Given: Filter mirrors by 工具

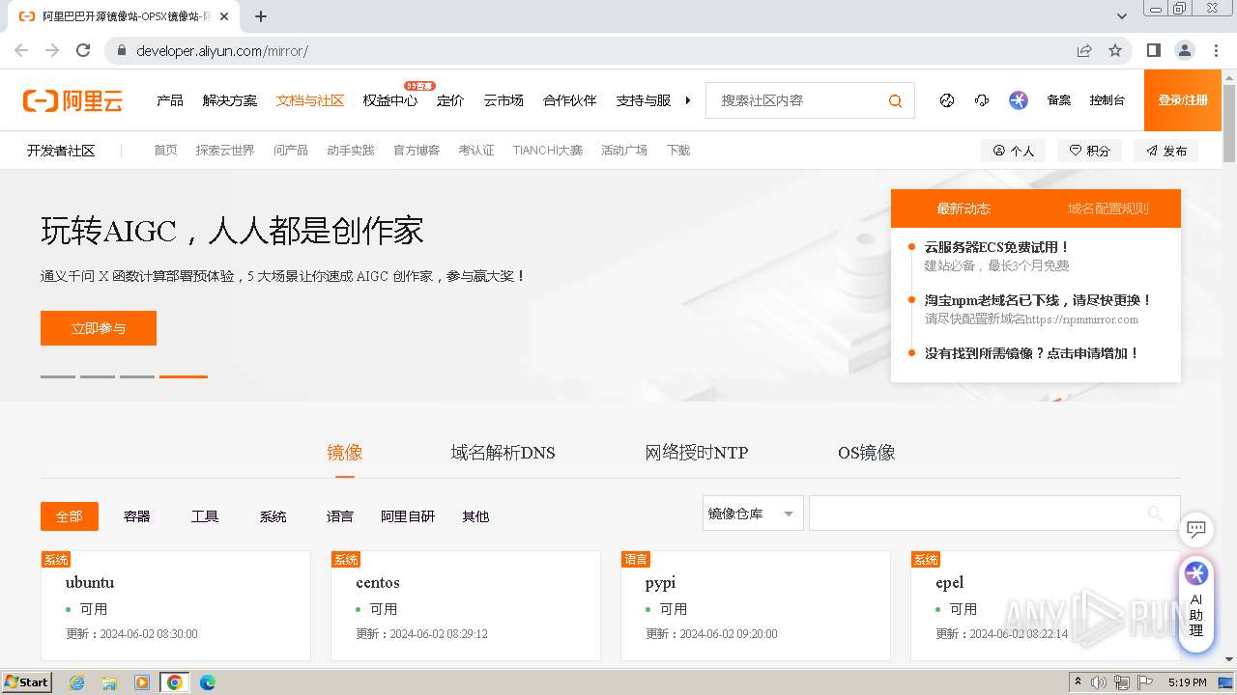Looking at the screenshot, I should (x=205, y=516).
